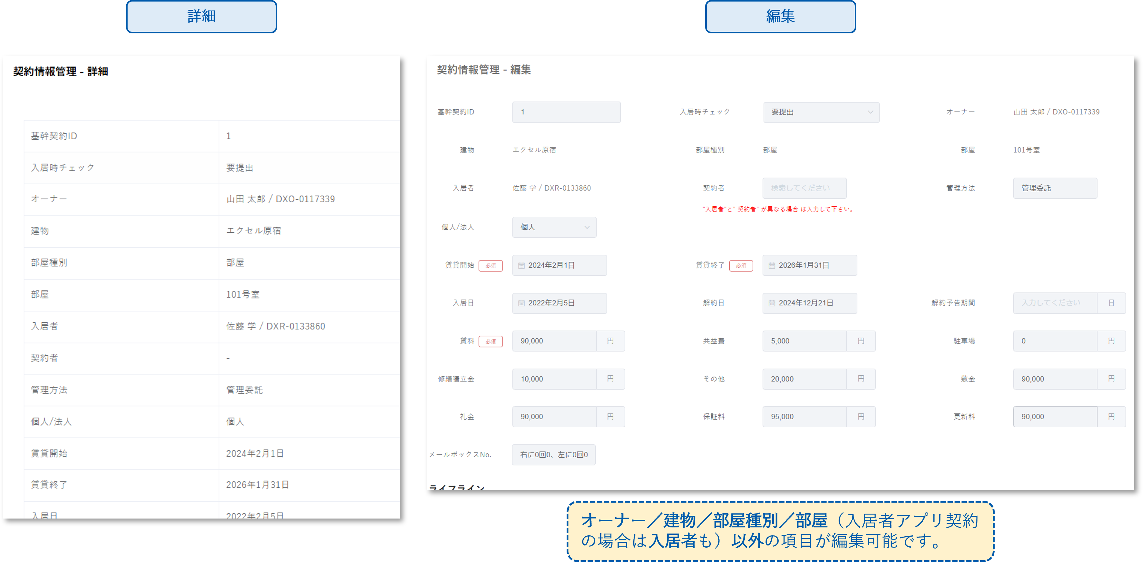Click the 修繕積立金 field showing 10,000

click(x=554, y=379)
